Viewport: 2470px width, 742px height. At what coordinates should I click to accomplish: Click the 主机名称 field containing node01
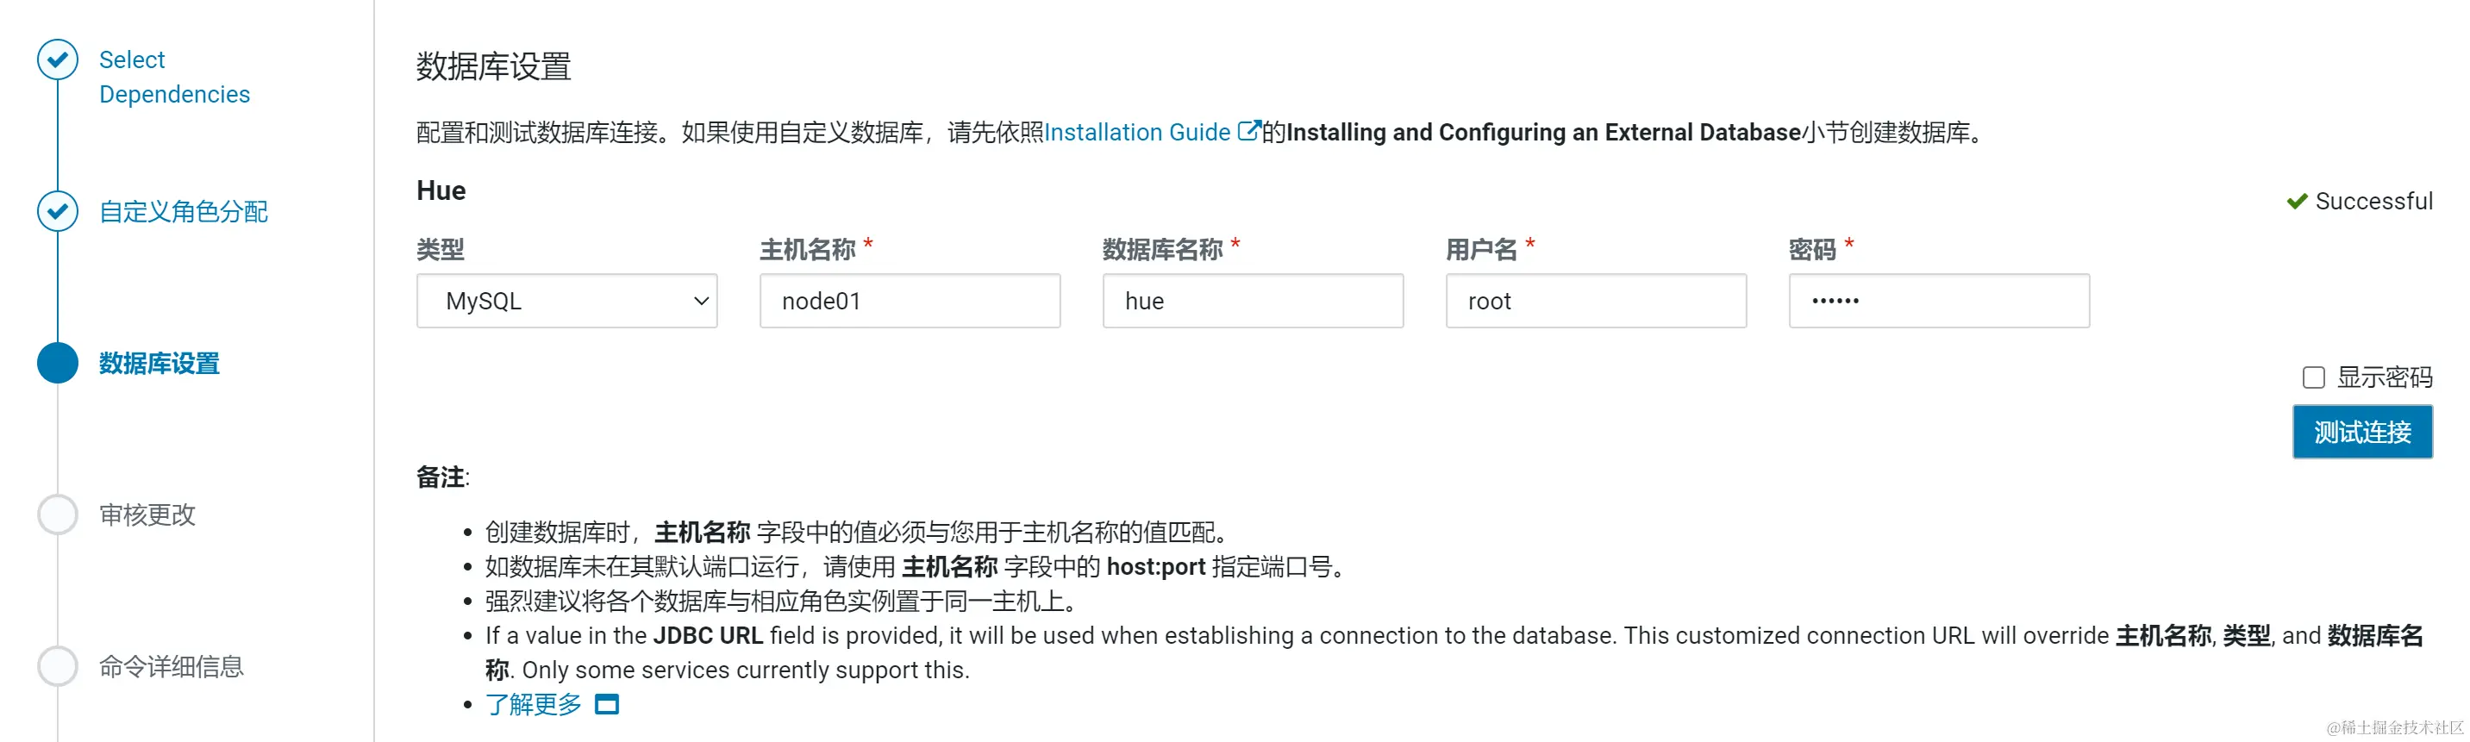(909, 301)
